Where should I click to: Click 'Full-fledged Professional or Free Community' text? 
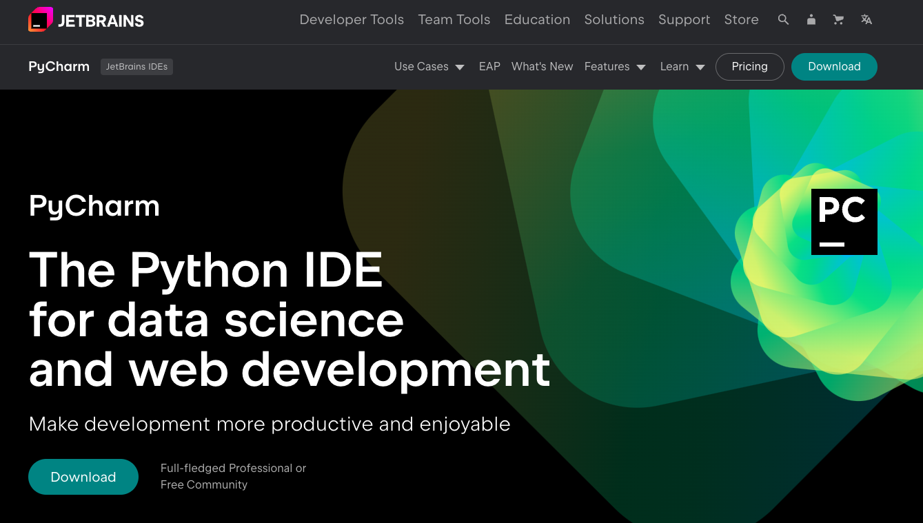click(233, 476)
